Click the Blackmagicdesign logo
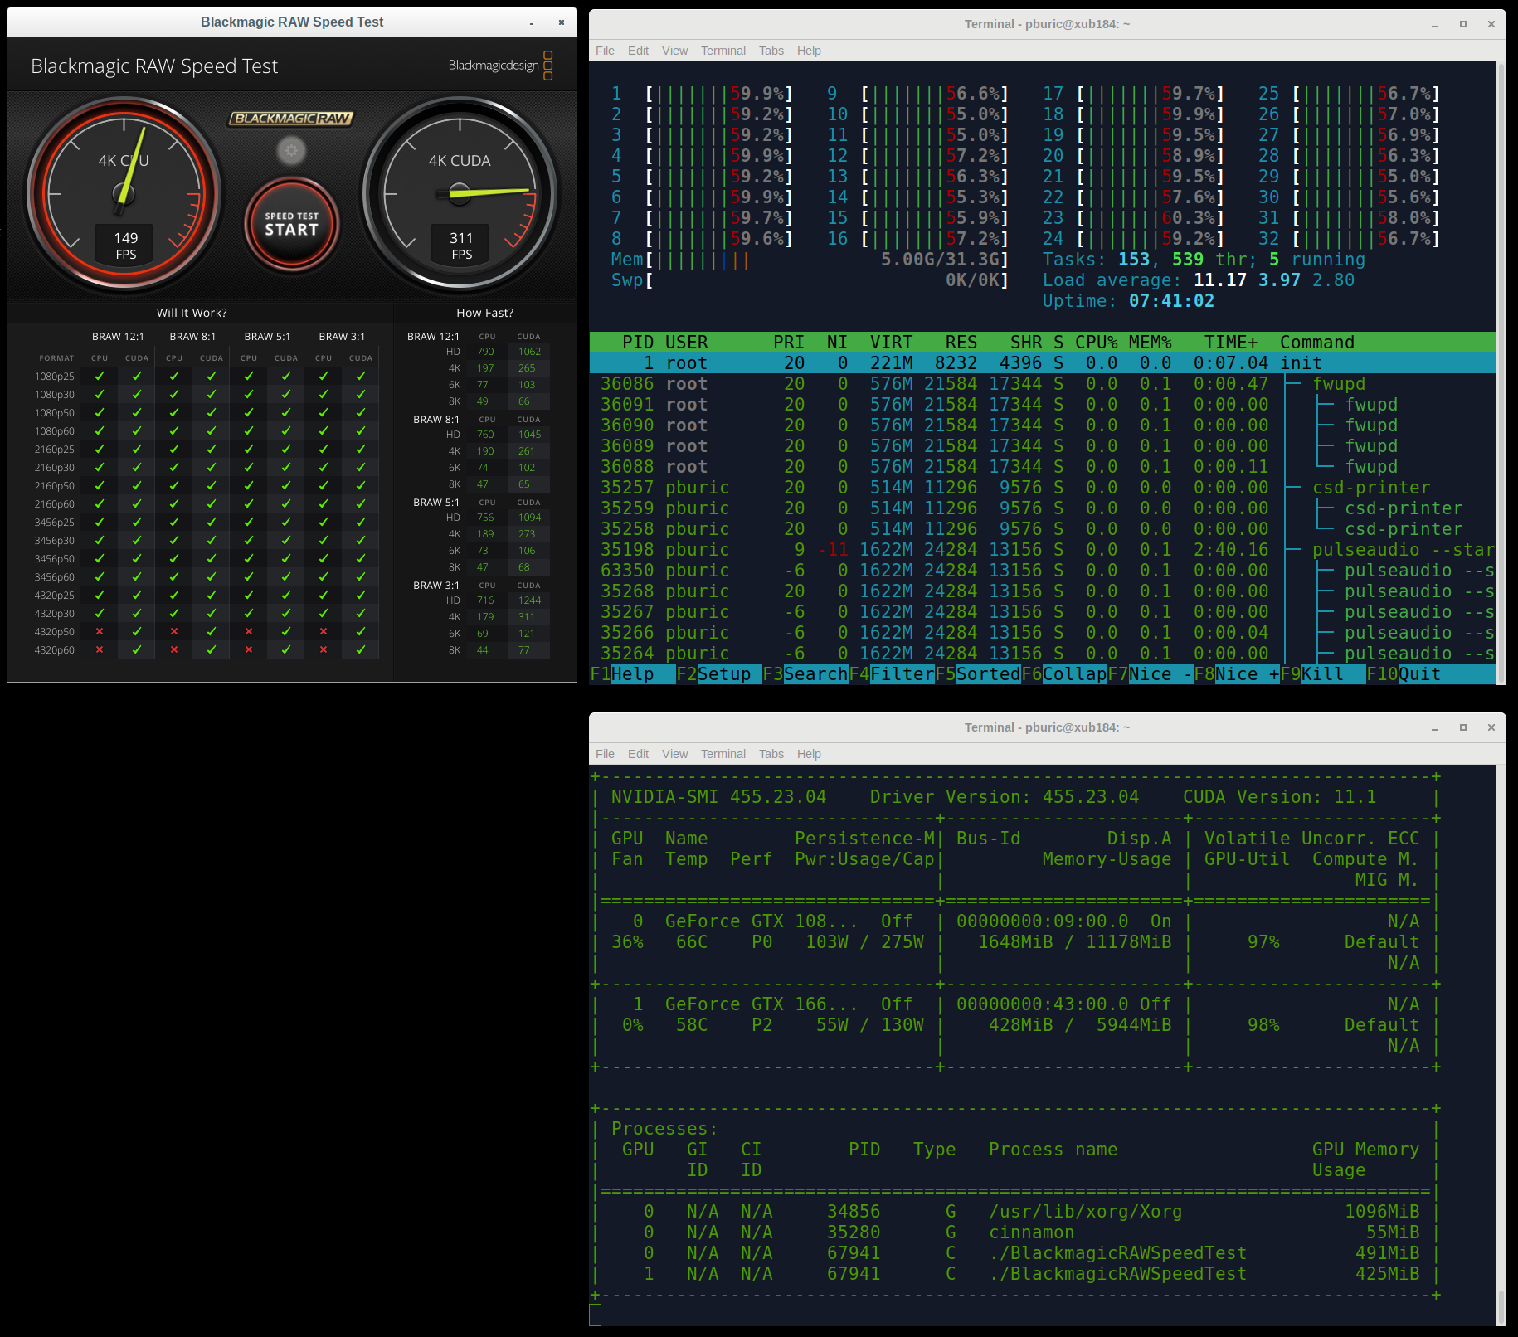 coord(500,66)
